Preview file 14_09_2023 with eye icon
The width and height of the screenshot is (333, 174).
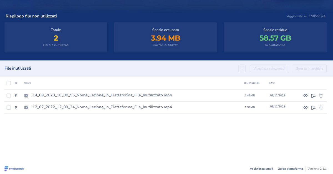[x=306, y=96]
